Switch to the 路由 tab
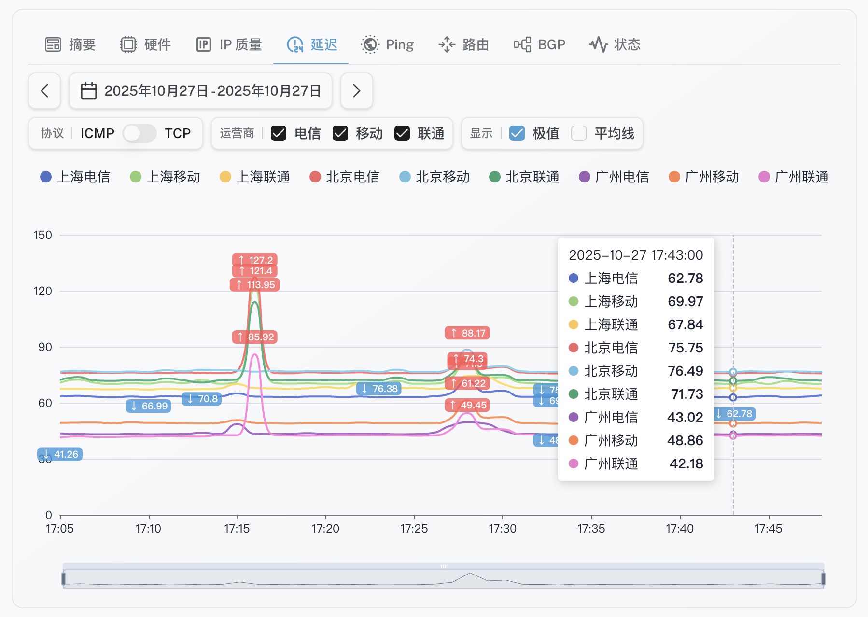868x617 pixels. [x=464, y=44]
